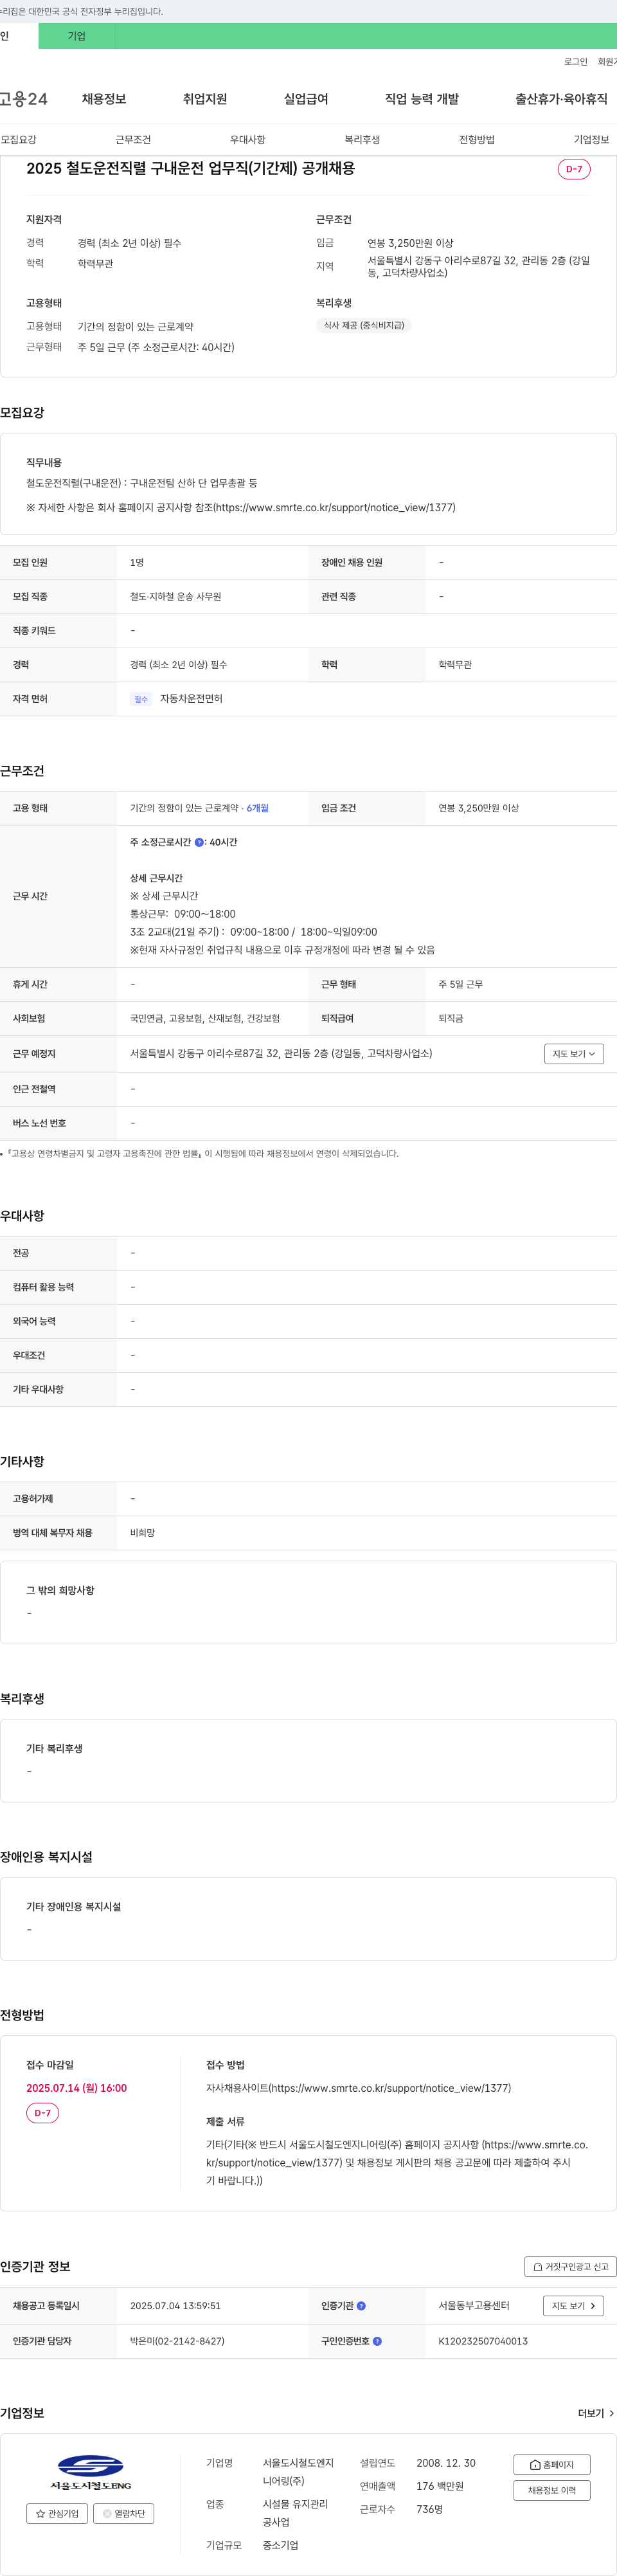Click the 연봉 3,250만원 이상 value in 임금 조건 row
The width and height of the screenshot is (617, 2576).
478,808
